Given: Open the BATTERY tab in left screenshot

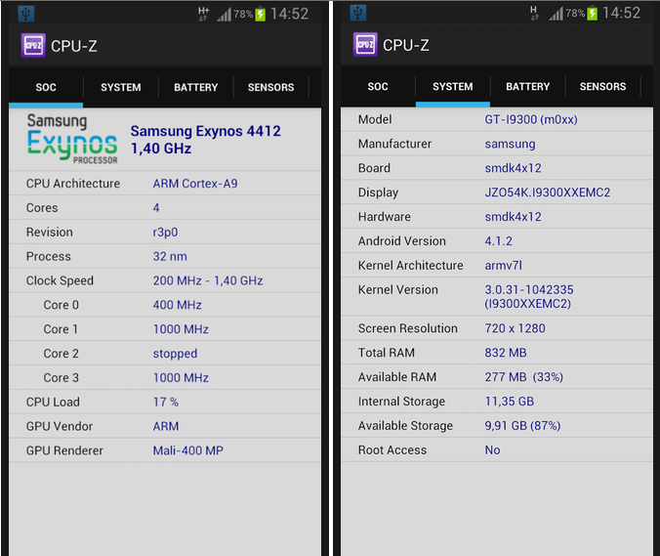Looking at the screenshot, I should pyautogui.click(x=195, y=87).
